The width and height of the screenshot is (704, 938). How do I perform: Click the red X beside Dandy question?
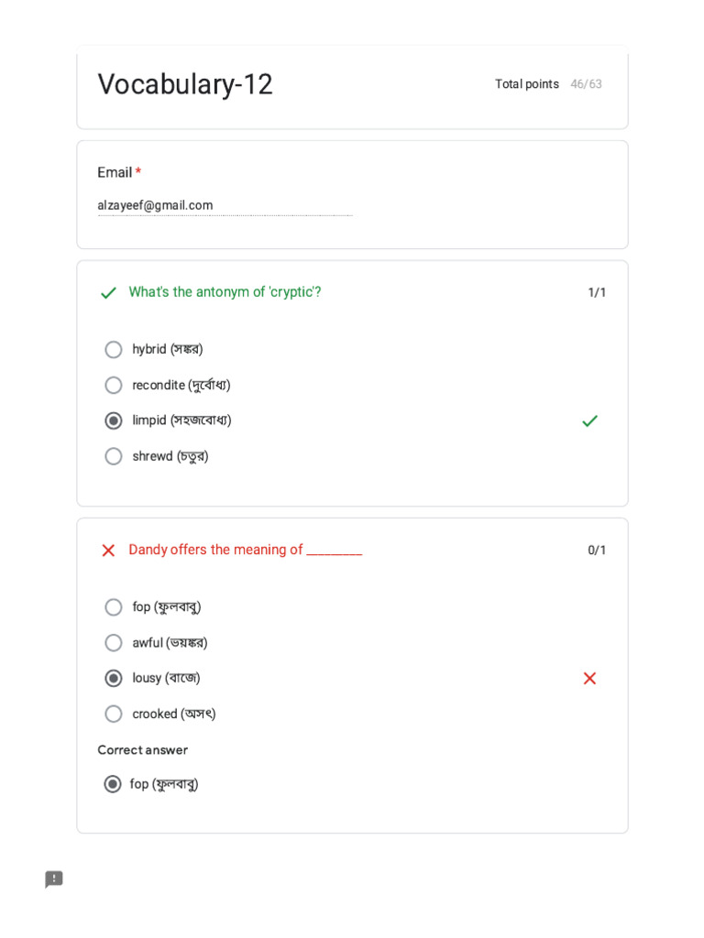coord(108,551)
